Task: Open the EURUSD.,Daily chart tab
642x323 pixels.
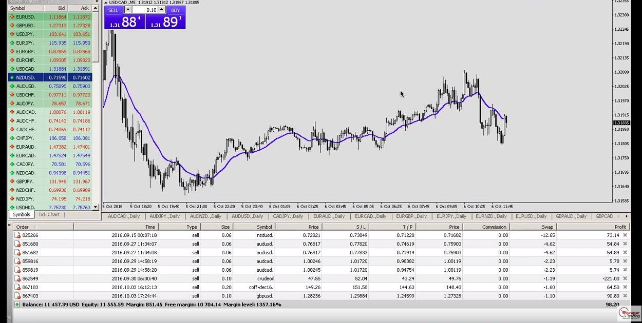Action: point(531,216)
